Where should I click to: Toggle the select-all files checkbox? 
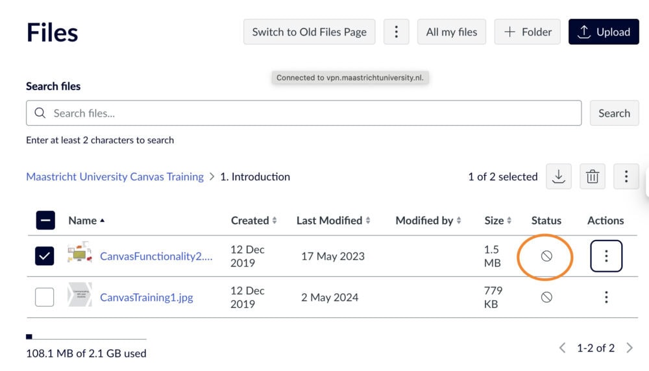tap(45, 220)
